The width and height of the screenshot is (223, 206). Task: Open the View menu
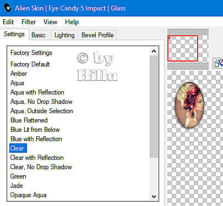(x=50, y=22)
